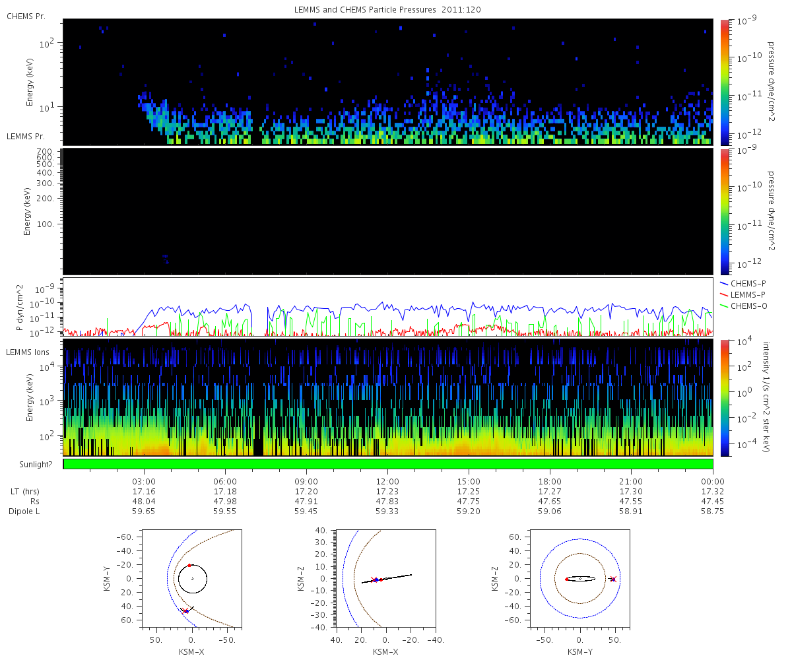This screenshot has width=792, height=660.
Task: Click the spacecraft marker in KSM-X/KSM-Z plot
Action: [374, 579]
